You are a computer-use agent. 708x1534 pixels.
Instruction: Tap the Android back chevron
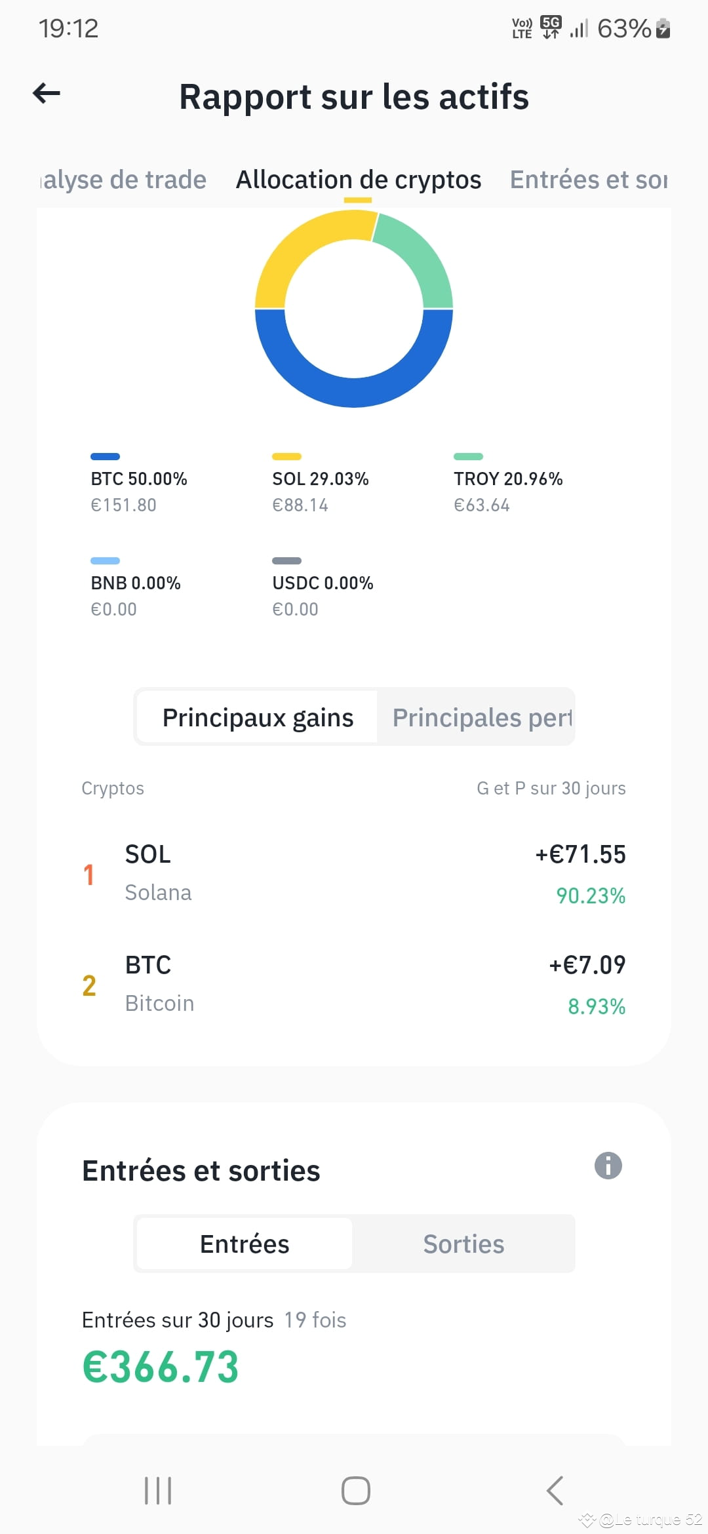pos(555,1491)
